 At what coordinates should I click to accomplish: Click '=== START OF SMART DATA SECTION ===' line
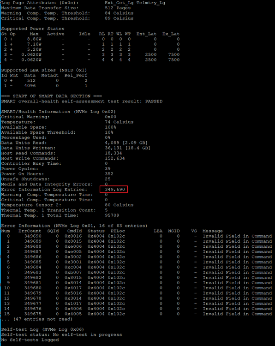pos(51,96)
